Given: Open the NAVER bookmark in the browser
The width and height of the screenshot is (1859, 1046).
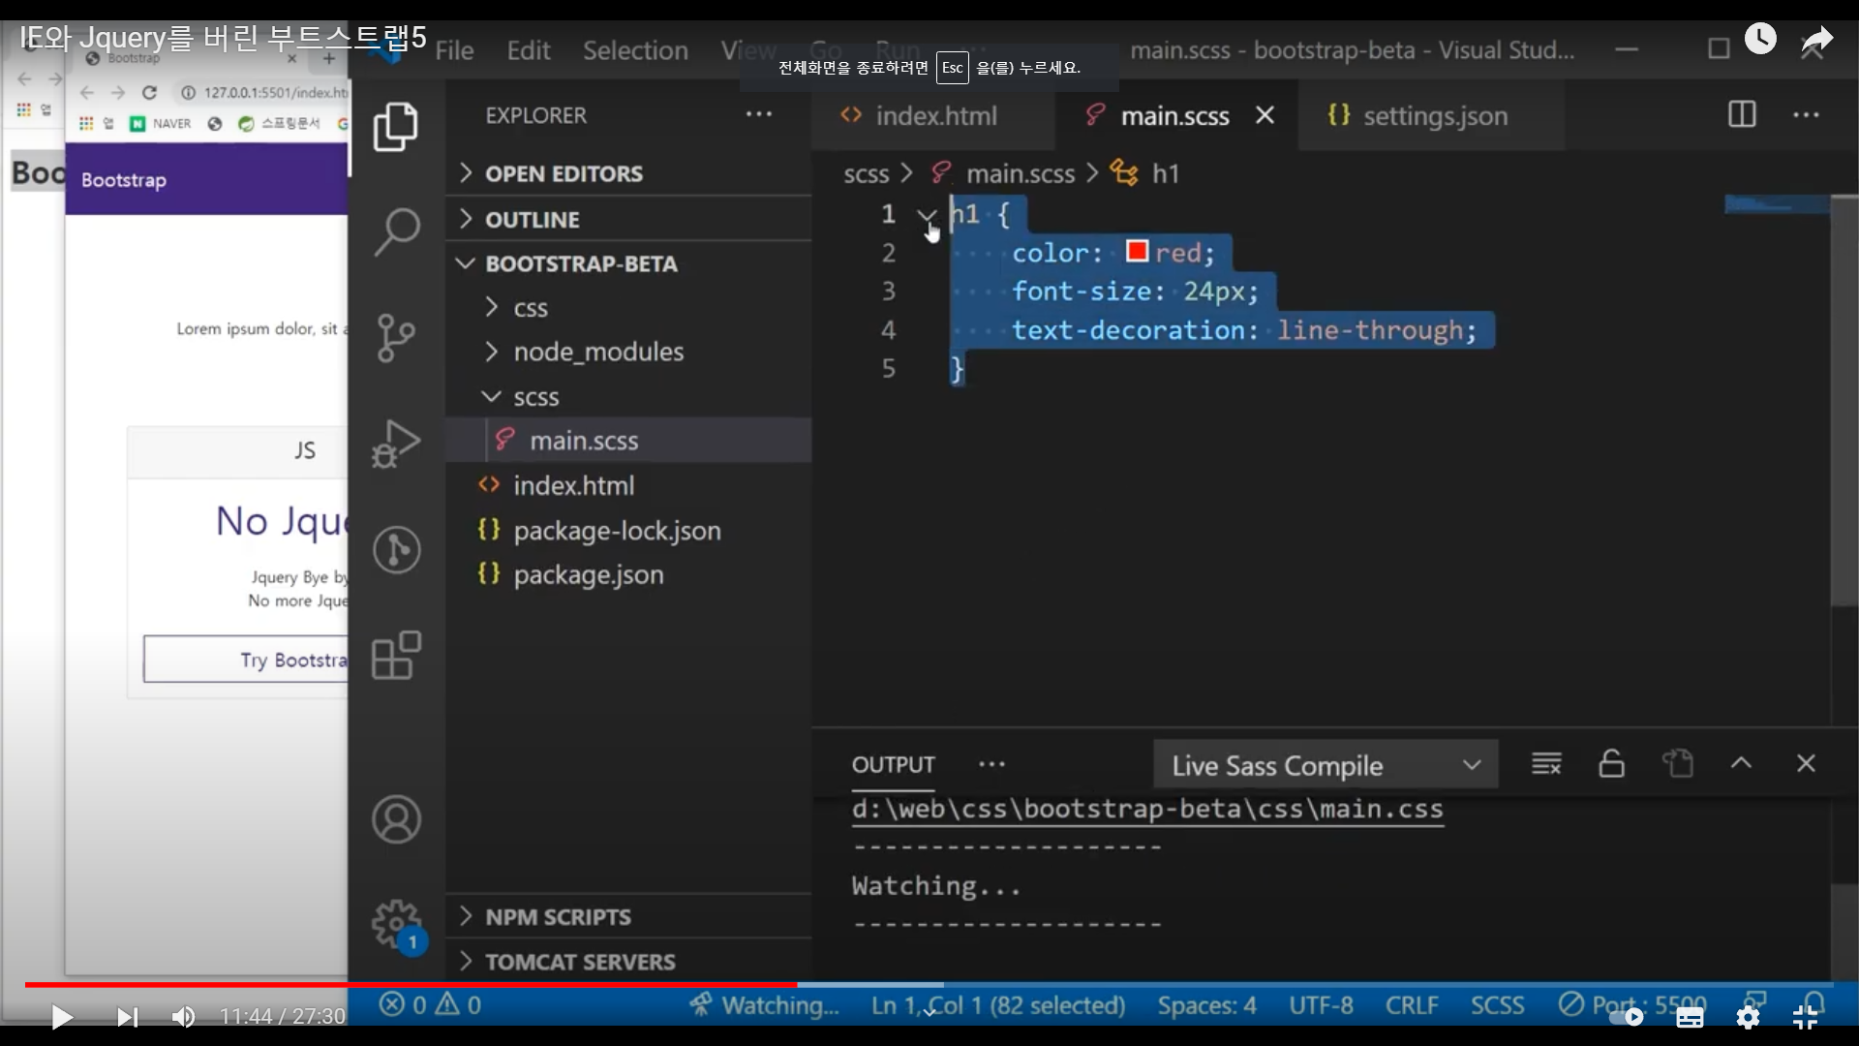Looking at the screenshot, I should 162,123.
